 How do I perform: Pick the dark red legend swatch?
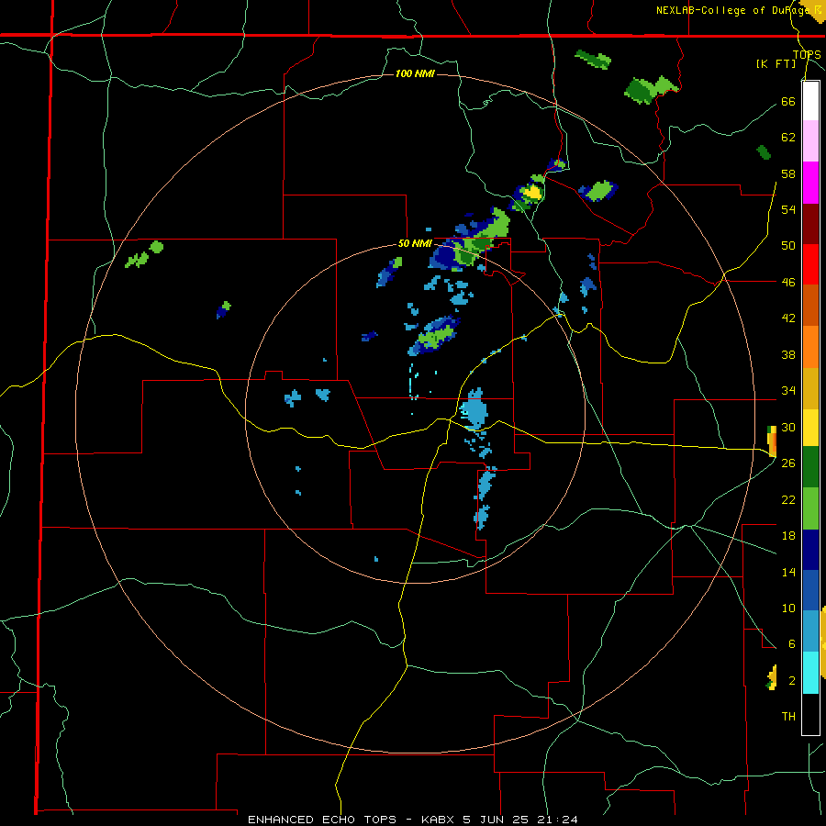point(810,224)
